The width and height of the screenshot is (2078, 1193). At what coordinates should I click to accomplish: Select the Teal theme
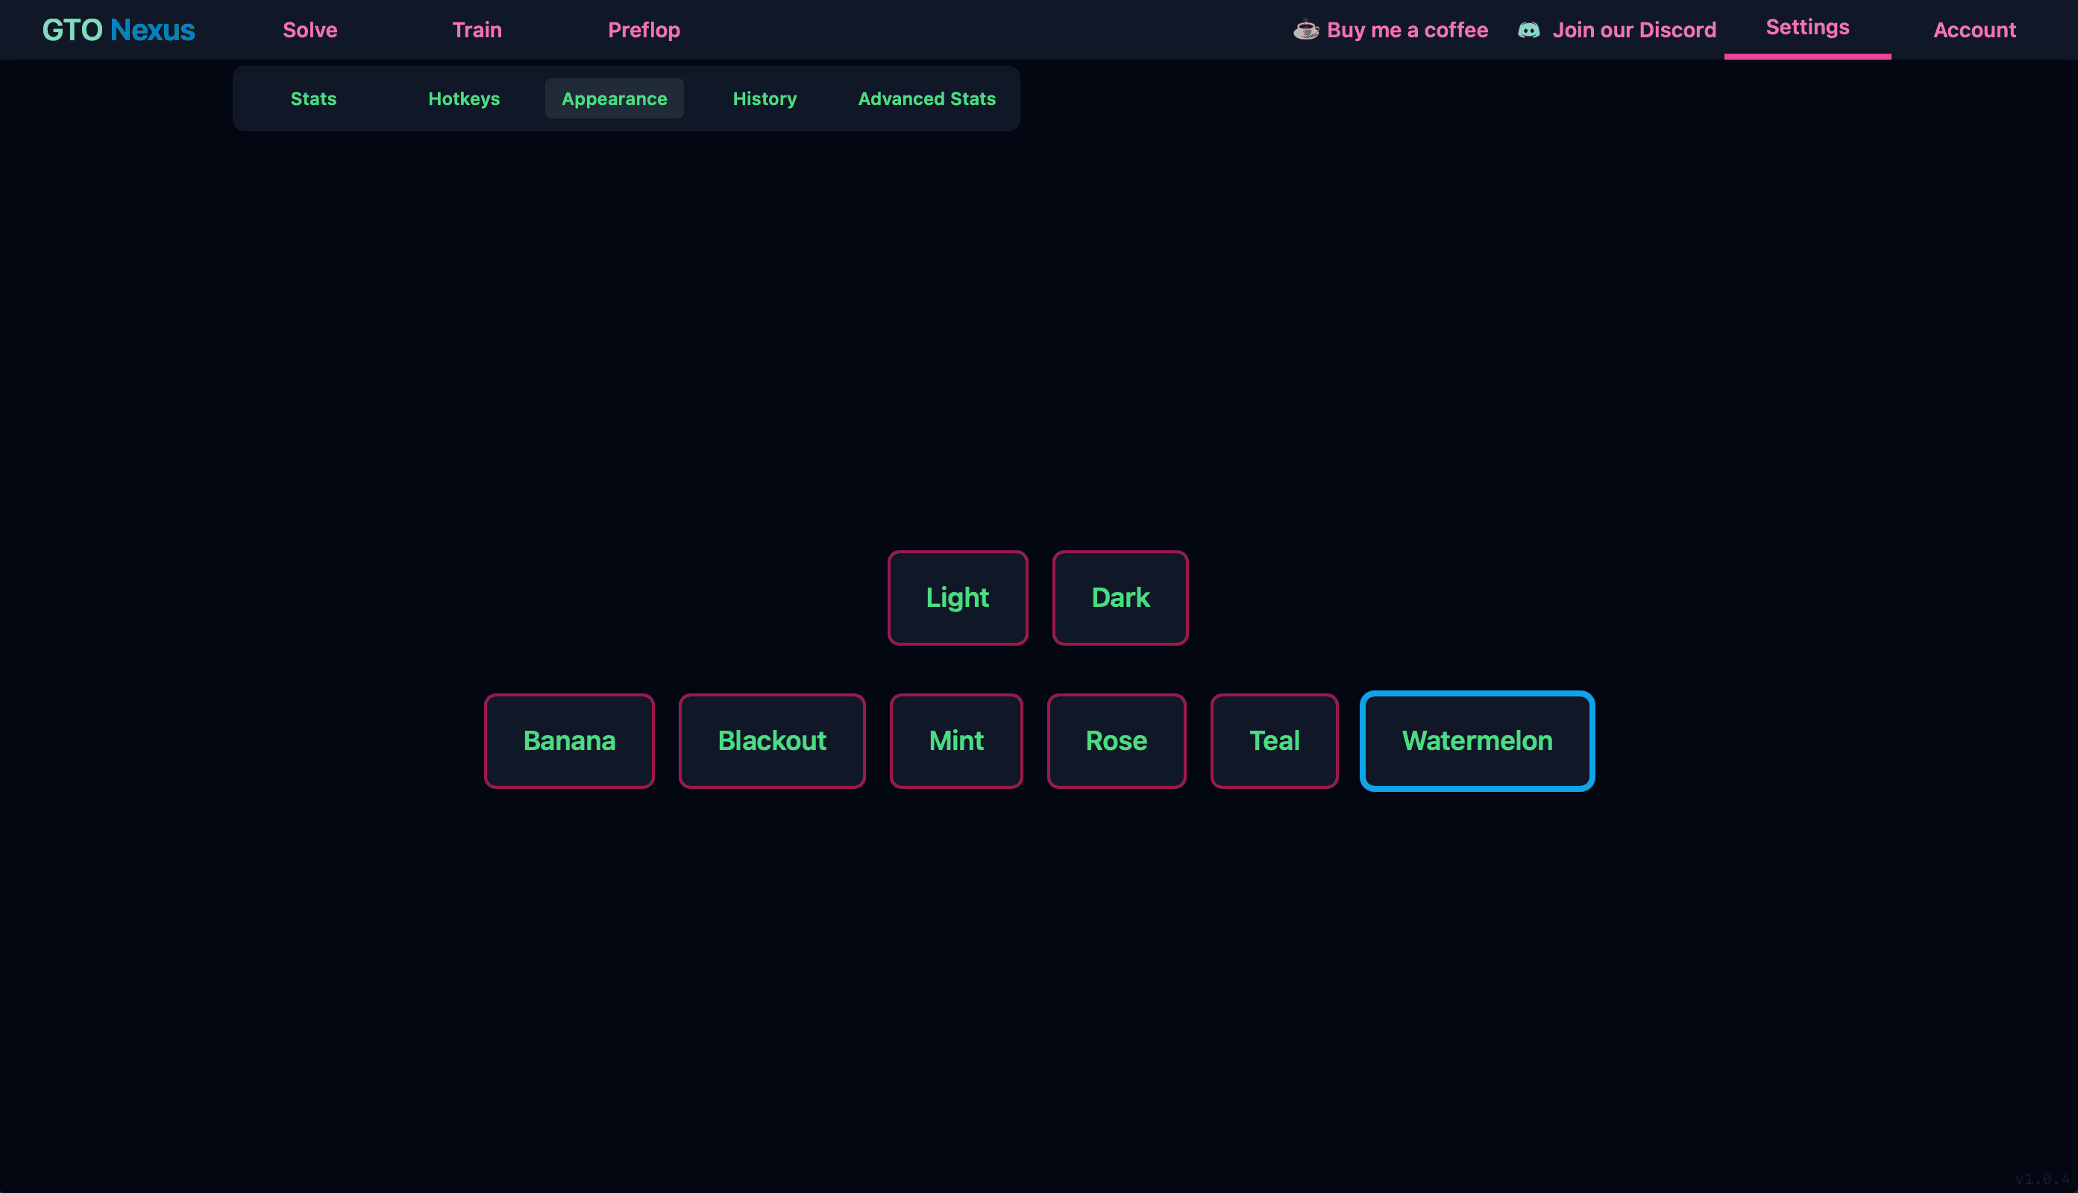1274,740
